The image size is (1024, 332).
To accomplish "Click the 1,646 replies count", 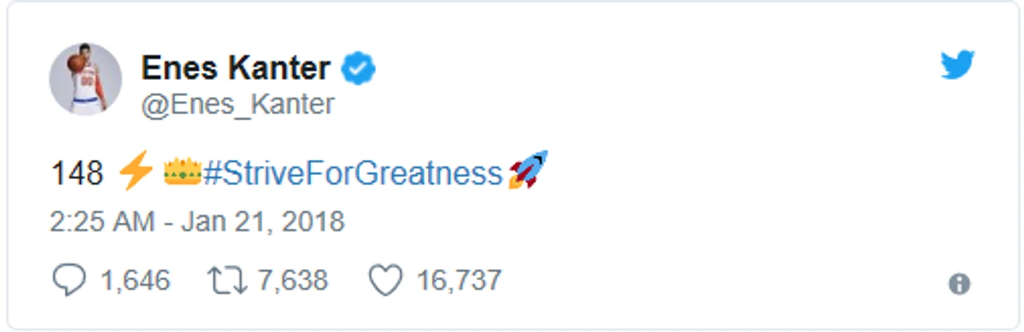I will tap(135, 281).
